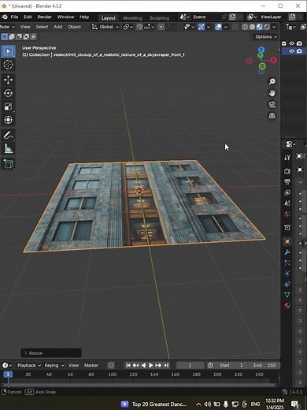Open the View Layer properties tab
Viewport: 307px width, 410px height.
pos(287,192)
